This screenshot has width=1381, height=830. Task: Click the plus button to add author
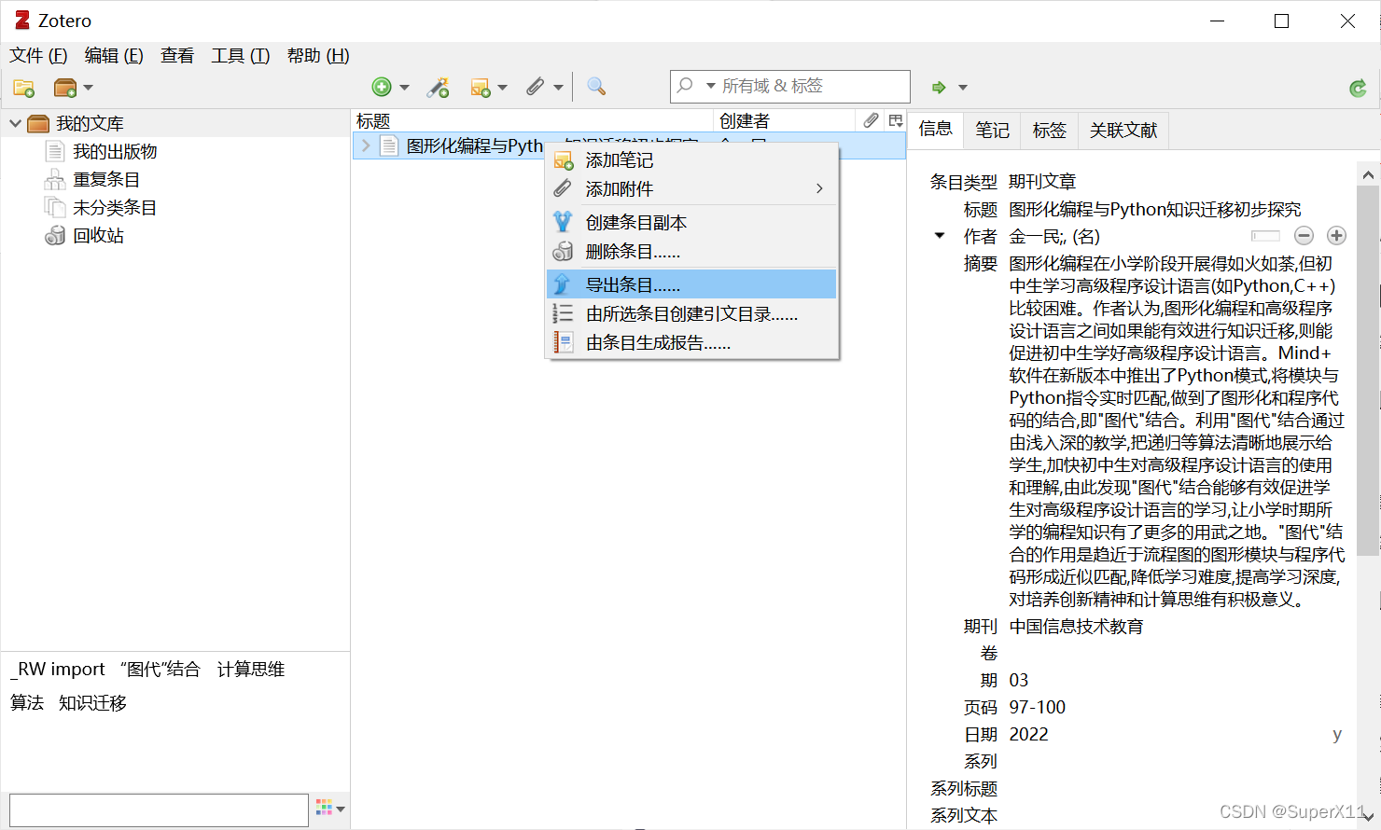click(1336, 236)
